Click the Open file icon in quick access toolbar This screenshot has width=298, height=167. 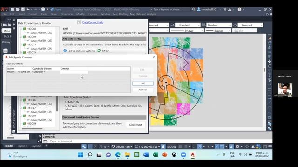[18, 9]
